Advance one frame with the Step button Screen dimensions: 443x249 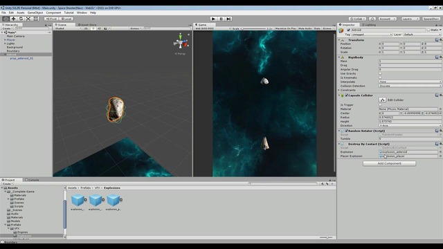point(229,19)
